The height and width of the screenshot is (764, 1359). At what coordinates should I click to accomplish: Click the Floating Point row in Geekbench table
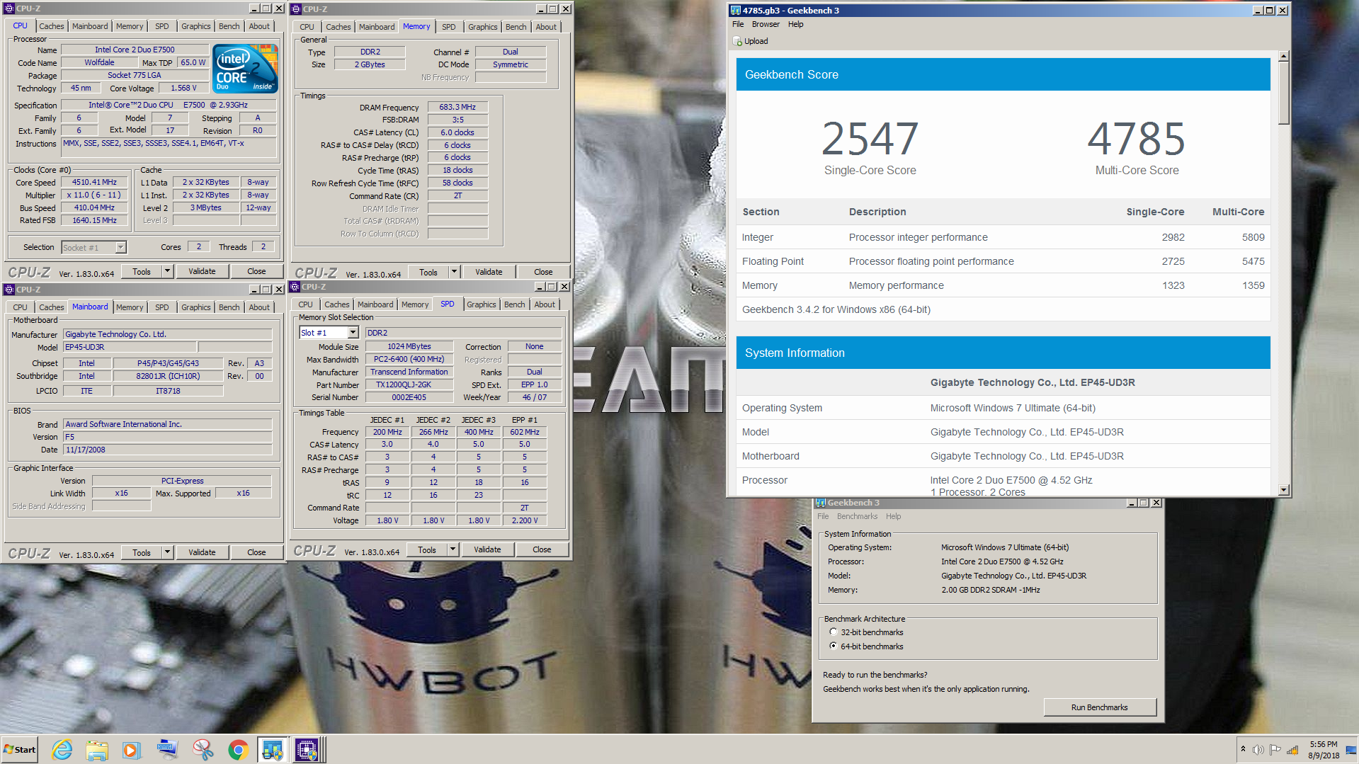pos(1003,261)
